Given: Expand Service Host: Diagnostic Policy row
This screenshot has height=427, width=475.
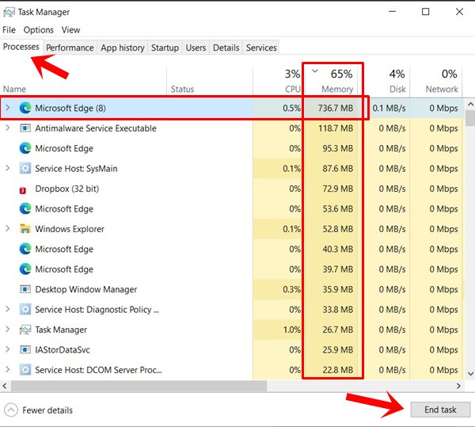Looking at the screenshot, I should (x=8, y=310).
